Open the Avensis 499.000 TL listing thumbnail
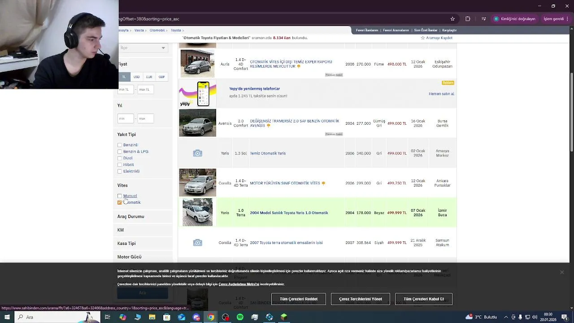The height and width of the screenshot is (323, 574). click(x=197, y=123)
